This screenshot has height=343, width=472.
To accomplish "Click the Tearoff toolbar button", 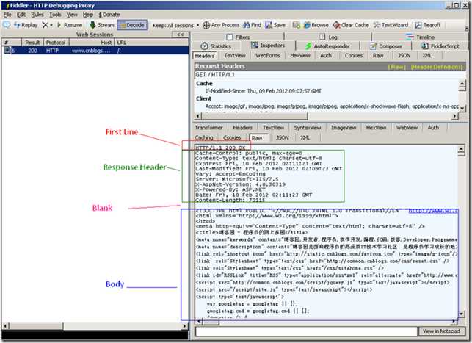I will pyautogui.click(x=428, y=25).
